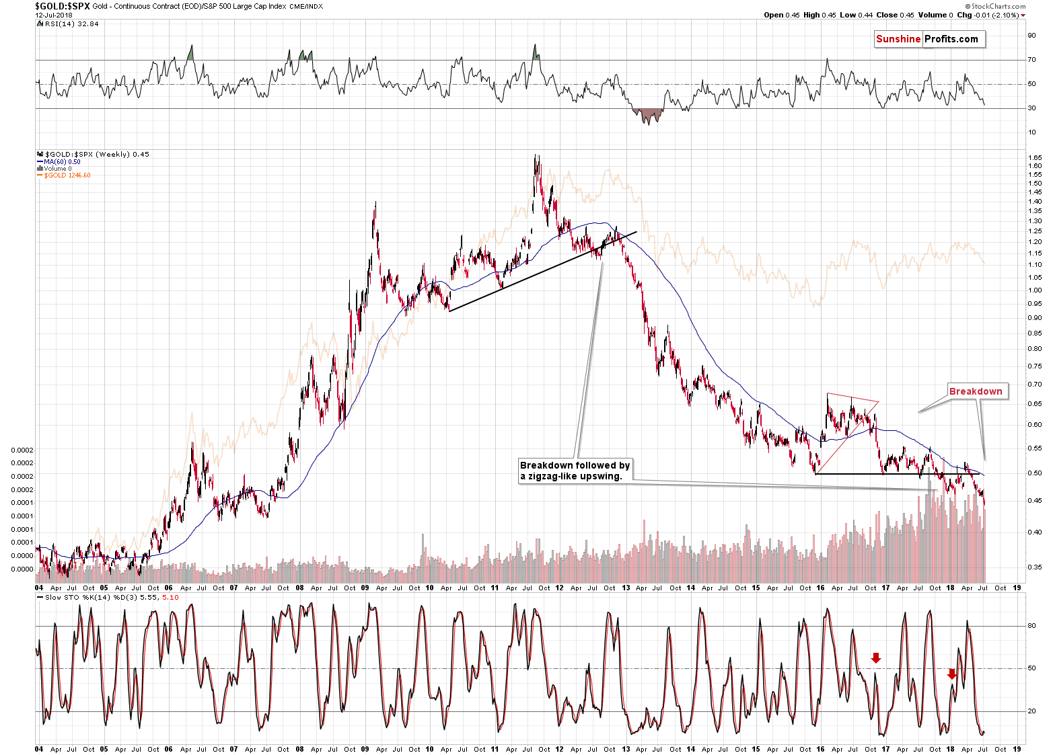
Task: Click the candlestick icon beside $GOLD:$SPX (Weekly)
Action: click(x=40, y=154)
